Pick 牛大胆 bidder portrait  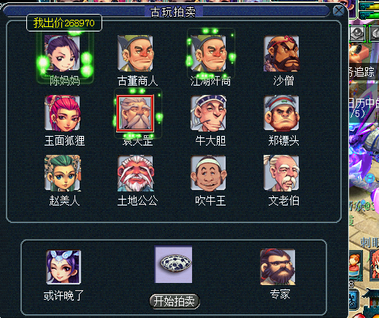tap(208, 113)
